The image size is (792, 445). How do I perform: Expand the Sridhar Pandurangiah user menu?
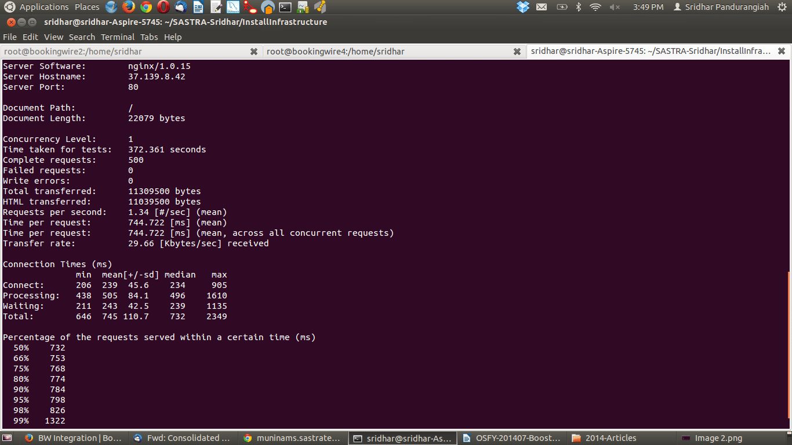coord(721,7)
